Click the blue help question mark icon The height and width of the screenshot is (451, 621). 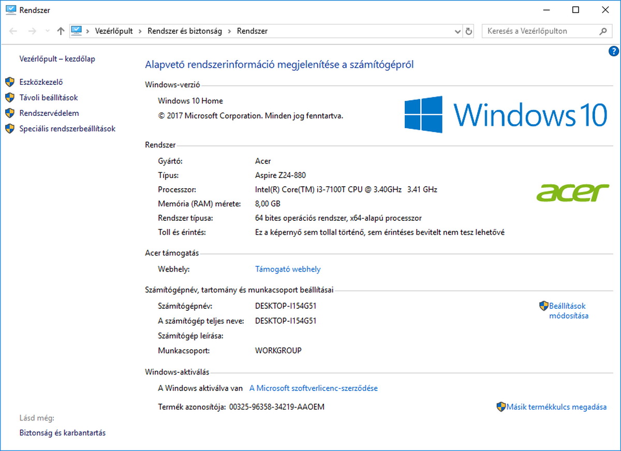(x=614, y=51)
